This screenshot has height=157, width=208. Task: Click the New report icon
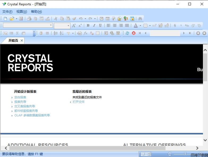(5, 19)
